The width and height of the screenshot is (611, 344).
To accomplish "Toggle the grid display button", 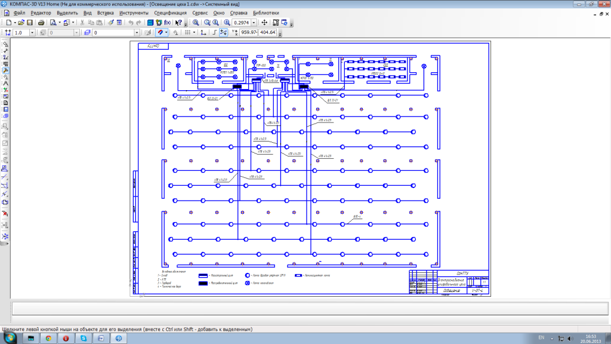I will 187,32.
